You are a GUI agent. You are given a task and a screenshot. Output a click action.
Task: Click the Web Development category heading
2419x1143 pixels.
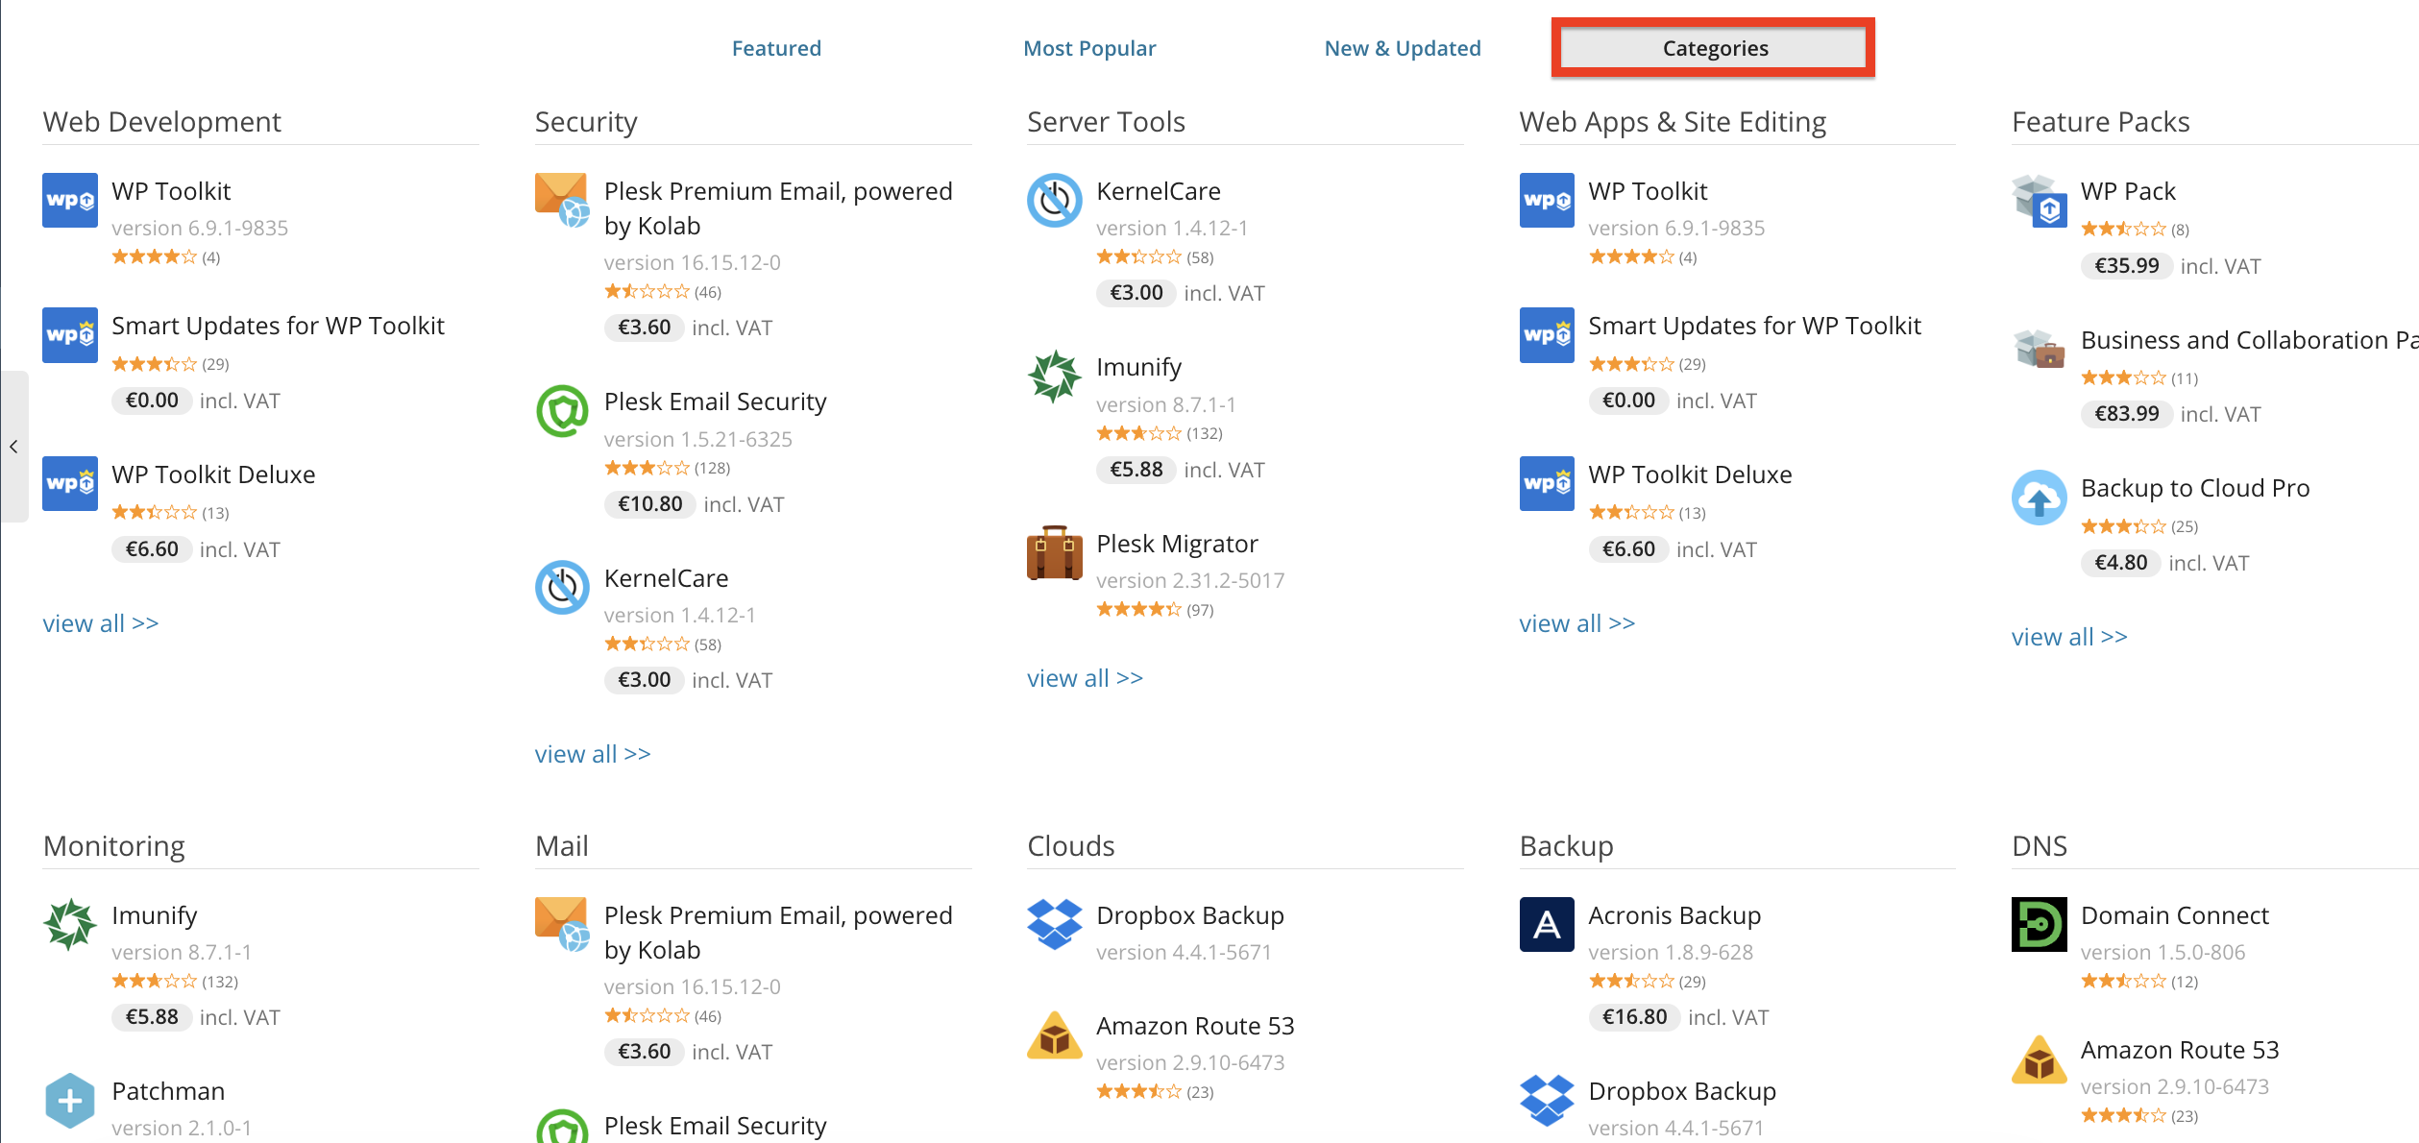click(x=161, y=122)
